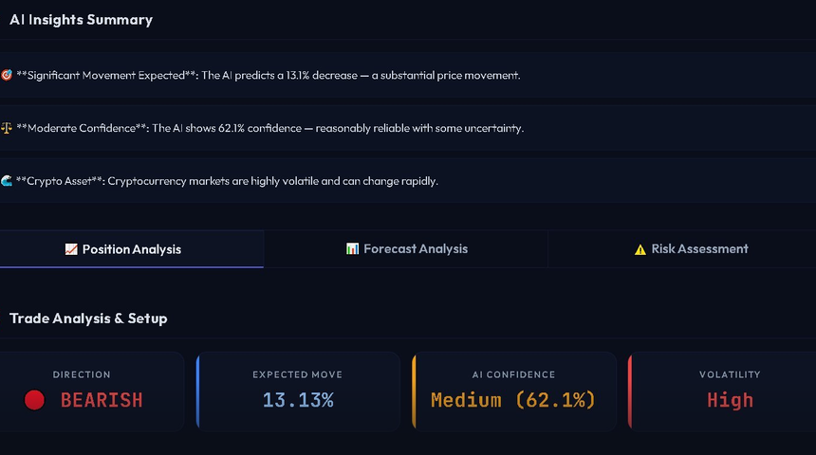Click the warning triangle icon on Risk Assessment
Image resolution: width=816 pixels, height=455 pixels.
pyautogui.click(x=640, y=249)
